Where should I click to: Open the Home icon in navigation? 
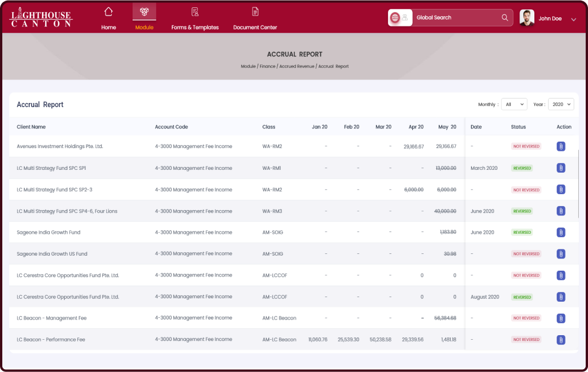pyautogui.click(x=108, y=12)
